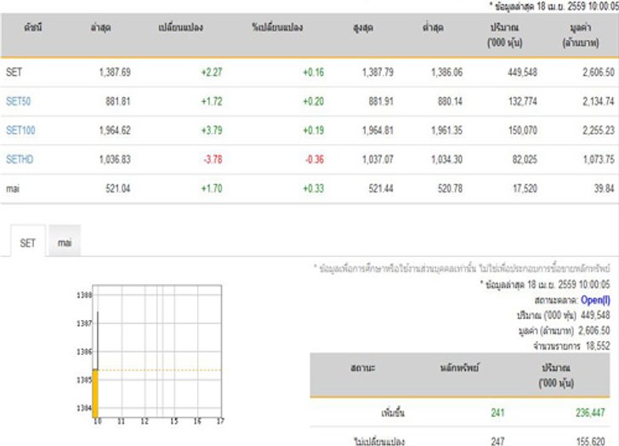
Task: Select SET50 value 2,134.74
Action: click(599, 101)
